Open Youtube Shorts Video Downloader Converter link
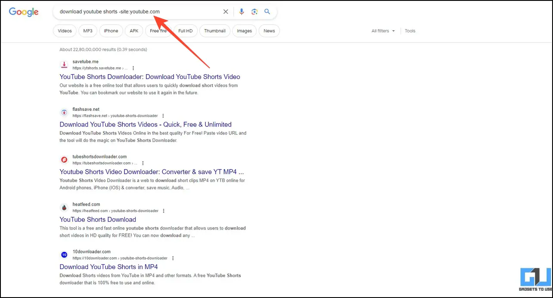Image resolution: width=553 pixels, height=298 pixels. (152, 172)
